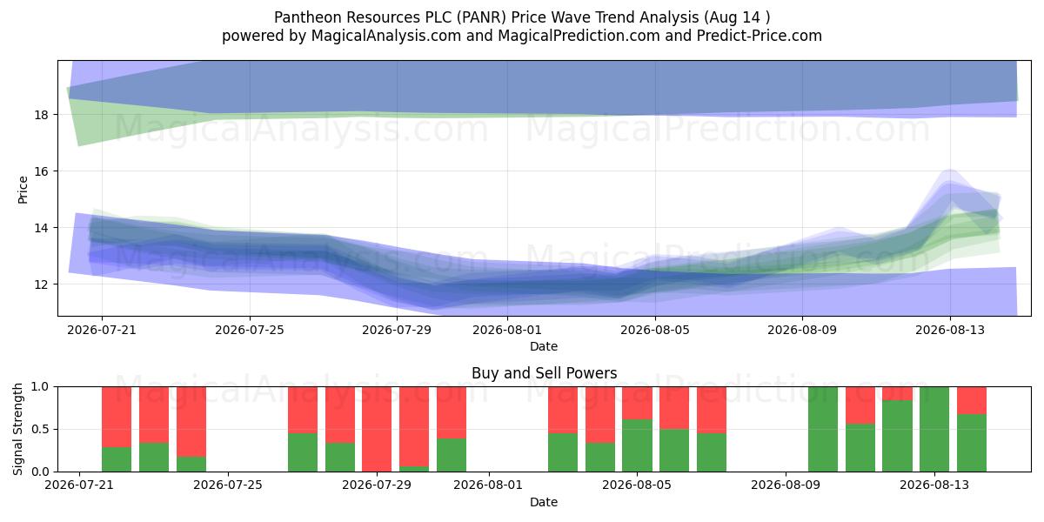The height and width of the screenshot is (522, 1044).
Task: Click '2026-07-29' under the price chart
Action: click(x=397, y=331)
